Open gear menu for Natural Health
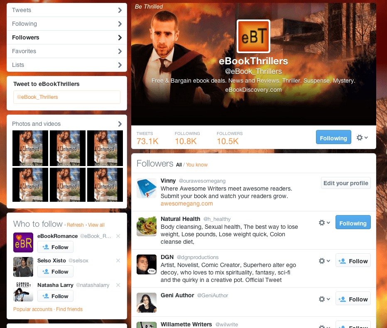This screenshot has height=328, width=387. (x=324, y=223)
